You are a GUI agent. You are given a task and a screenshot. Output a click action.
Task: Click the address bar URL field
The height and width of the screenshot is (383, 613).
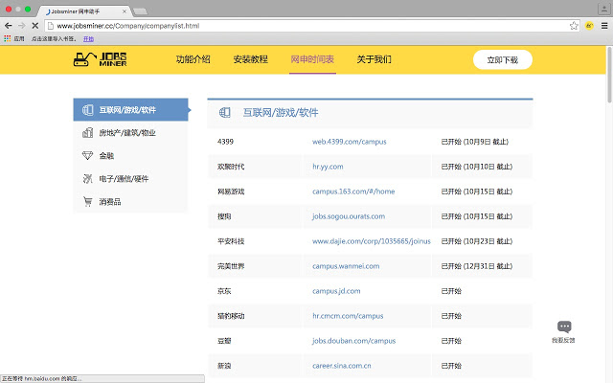tap(312, 26)
